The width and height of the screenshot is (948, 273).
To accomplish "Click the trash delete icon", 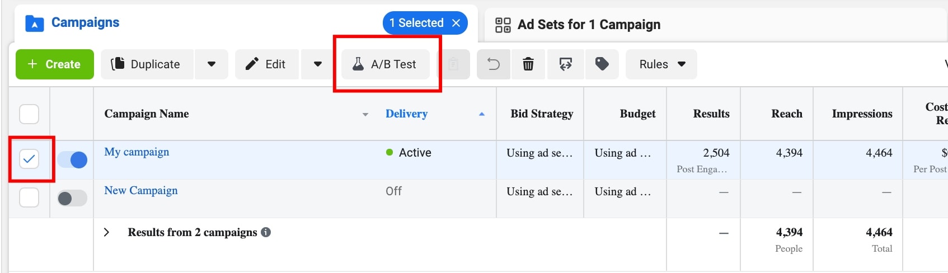I will (x=528, y=64).
